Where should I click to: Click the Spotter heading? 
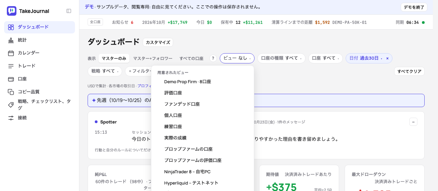tap(108, 122)
